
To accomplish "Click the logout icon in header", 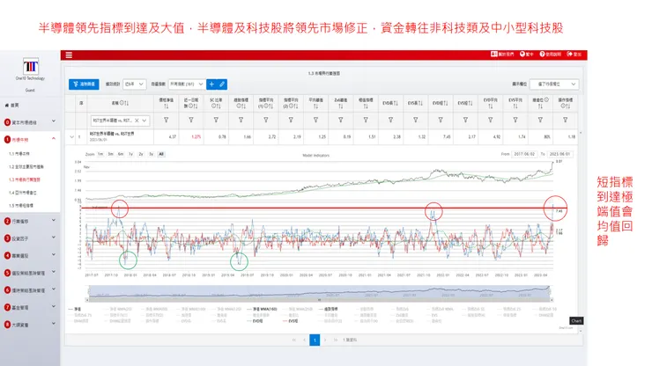I will click(x=569, y=54).
